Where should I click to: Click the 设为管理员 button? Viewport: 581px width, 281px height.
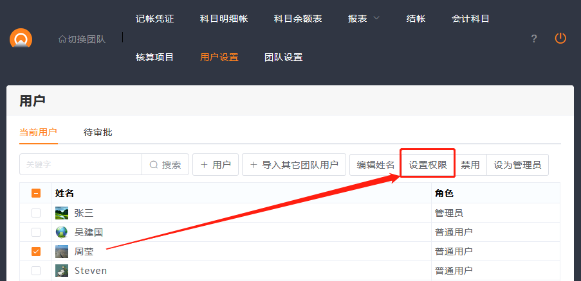point(517,165)
